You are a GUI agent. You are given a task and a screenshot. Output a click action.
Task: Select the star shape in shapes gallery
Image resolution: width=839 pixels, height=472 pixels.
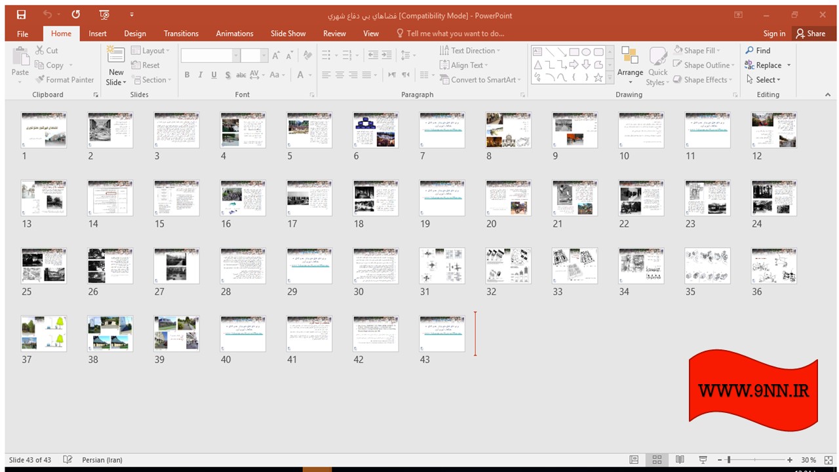[x=598, y=77]
